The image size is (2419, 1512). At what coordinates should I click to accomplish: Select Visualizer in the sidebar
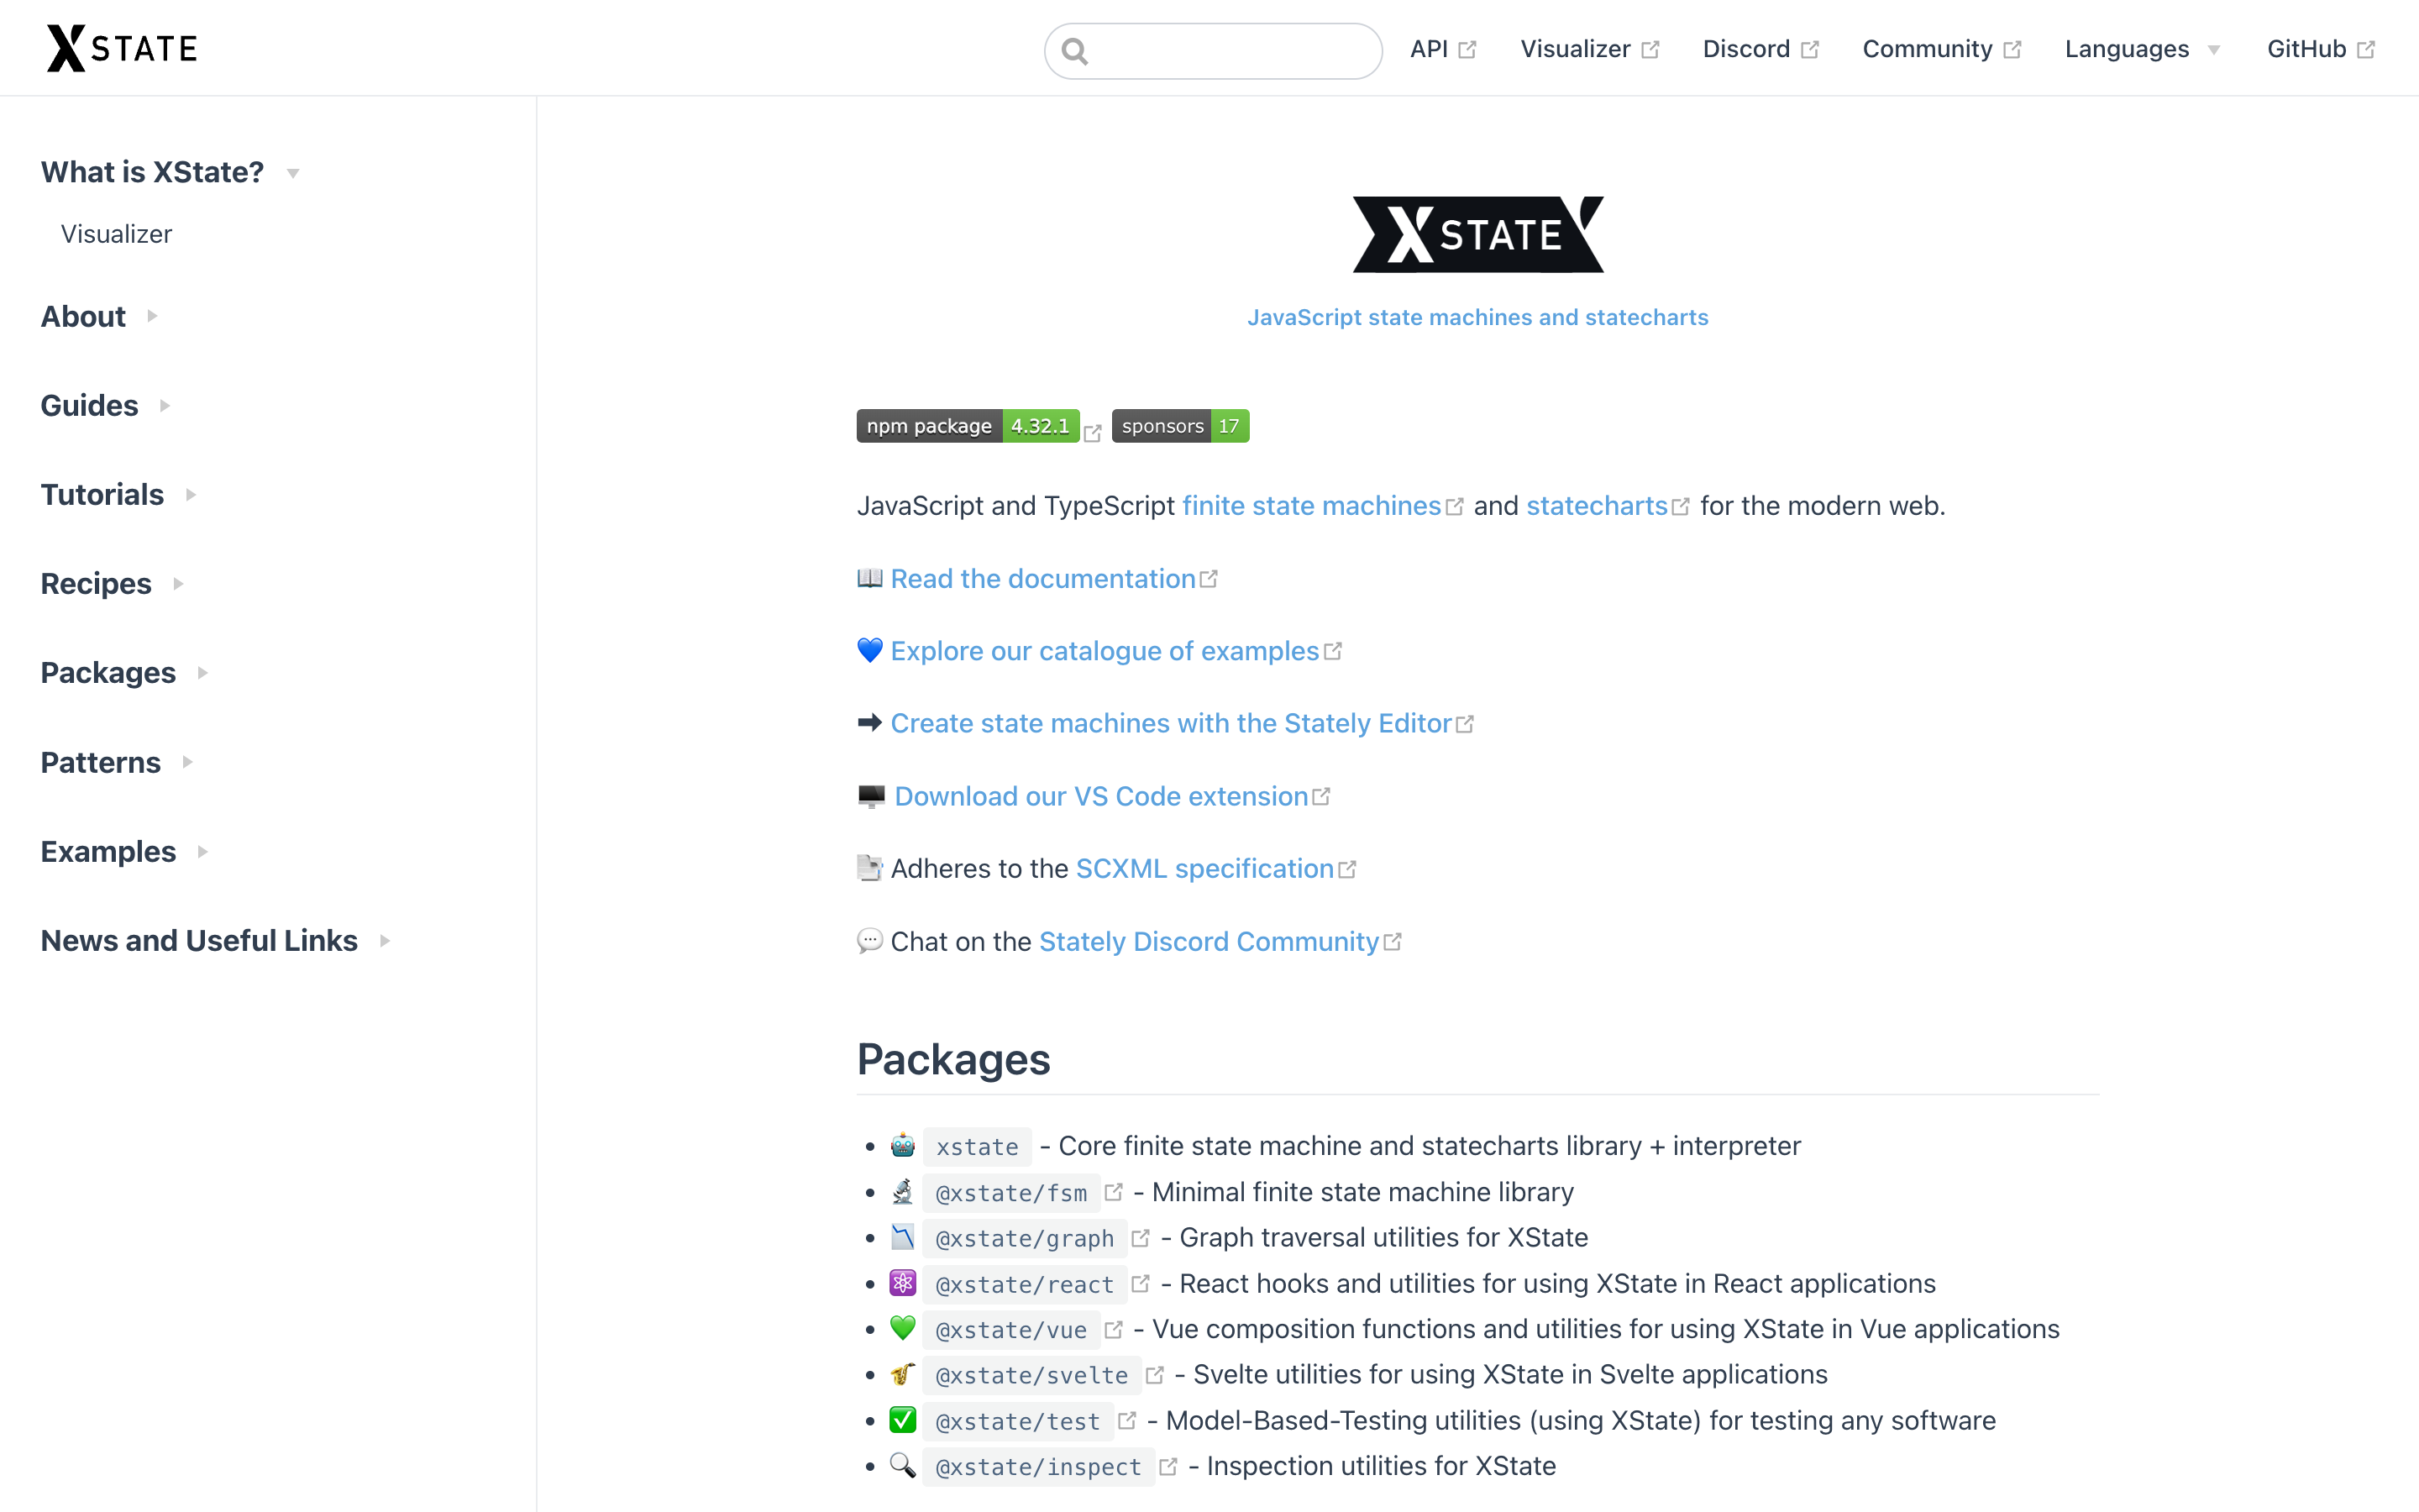pyautogui.click(x=116, y=234)
